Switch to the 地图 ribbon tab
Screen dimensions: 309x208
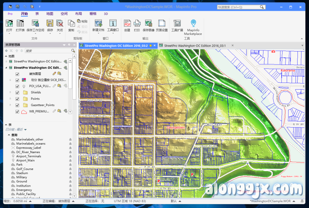coord(50,14)
